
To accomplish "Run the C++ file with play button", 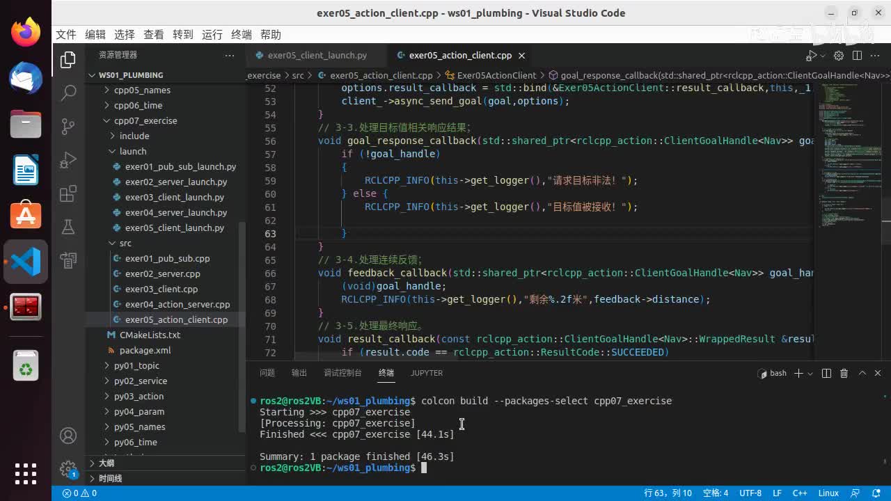I will coord(811,56).
